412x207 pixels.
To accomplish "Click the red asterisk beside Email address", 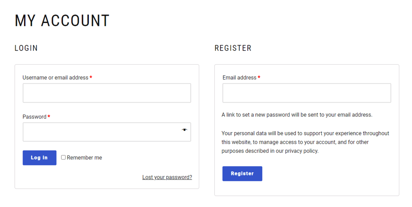I will pyautogui.click(x=259, y=78).
